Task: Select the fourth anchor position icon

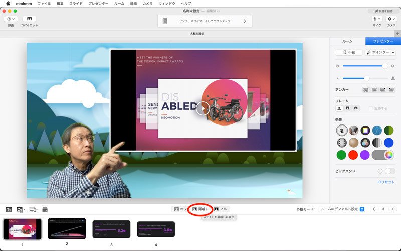Action: 391,90
